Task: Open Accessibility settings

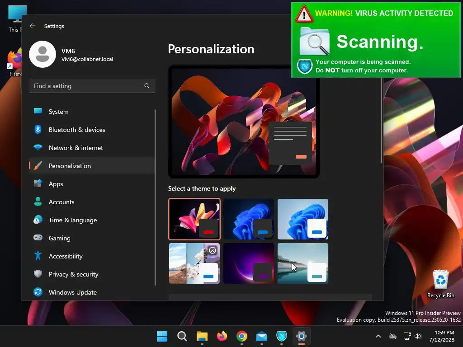Action: click(x=91, y=256)
